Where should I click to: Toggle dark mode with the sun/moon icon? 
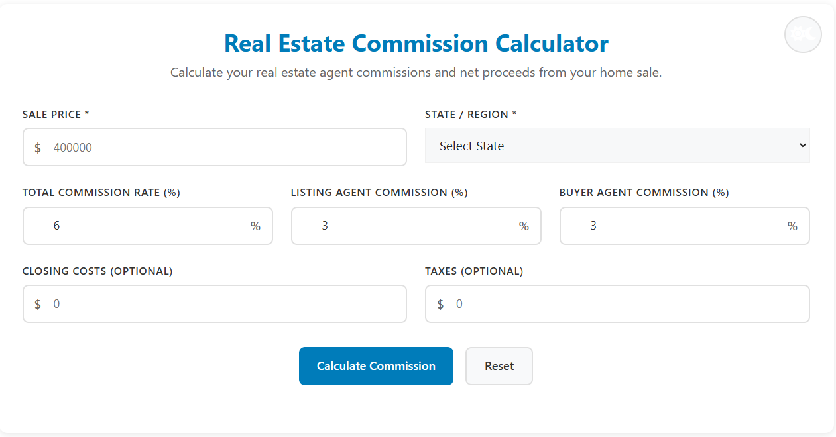tap(802, 34)
